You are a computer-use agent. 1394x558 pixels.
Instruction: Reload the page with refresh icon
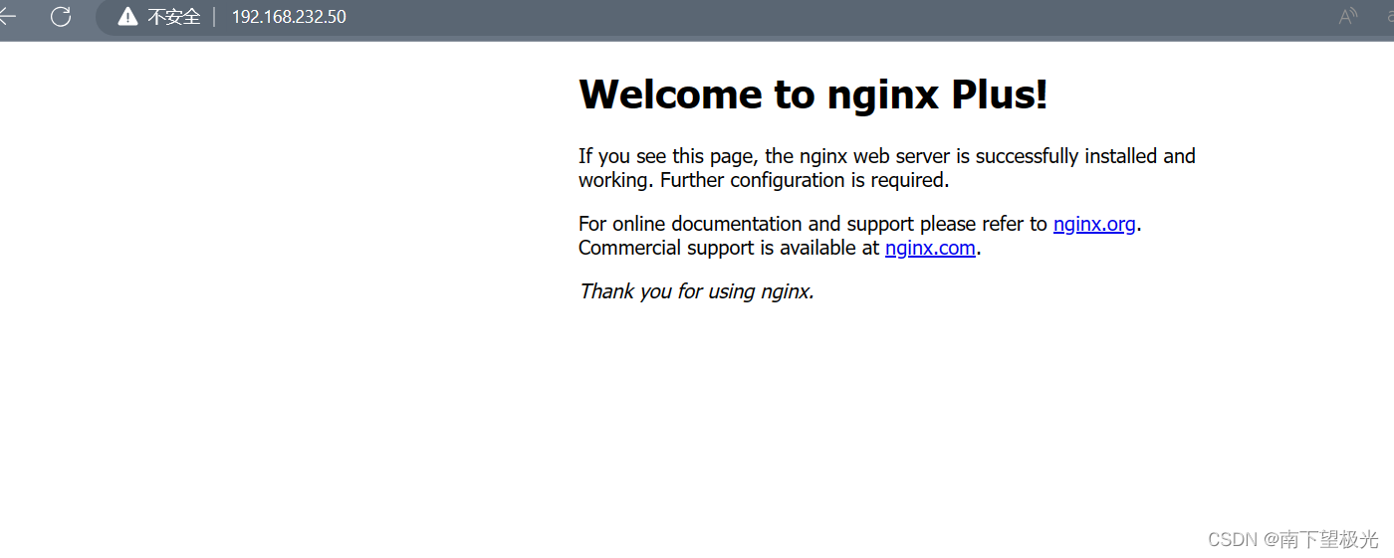point(61,16)
